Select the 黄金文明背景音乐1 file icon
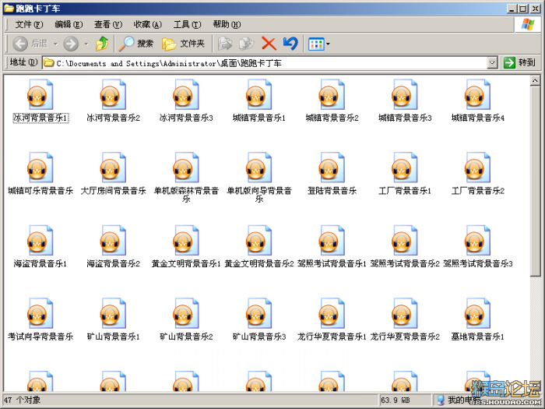Viewport: 545px width, 409px height. 186,240
